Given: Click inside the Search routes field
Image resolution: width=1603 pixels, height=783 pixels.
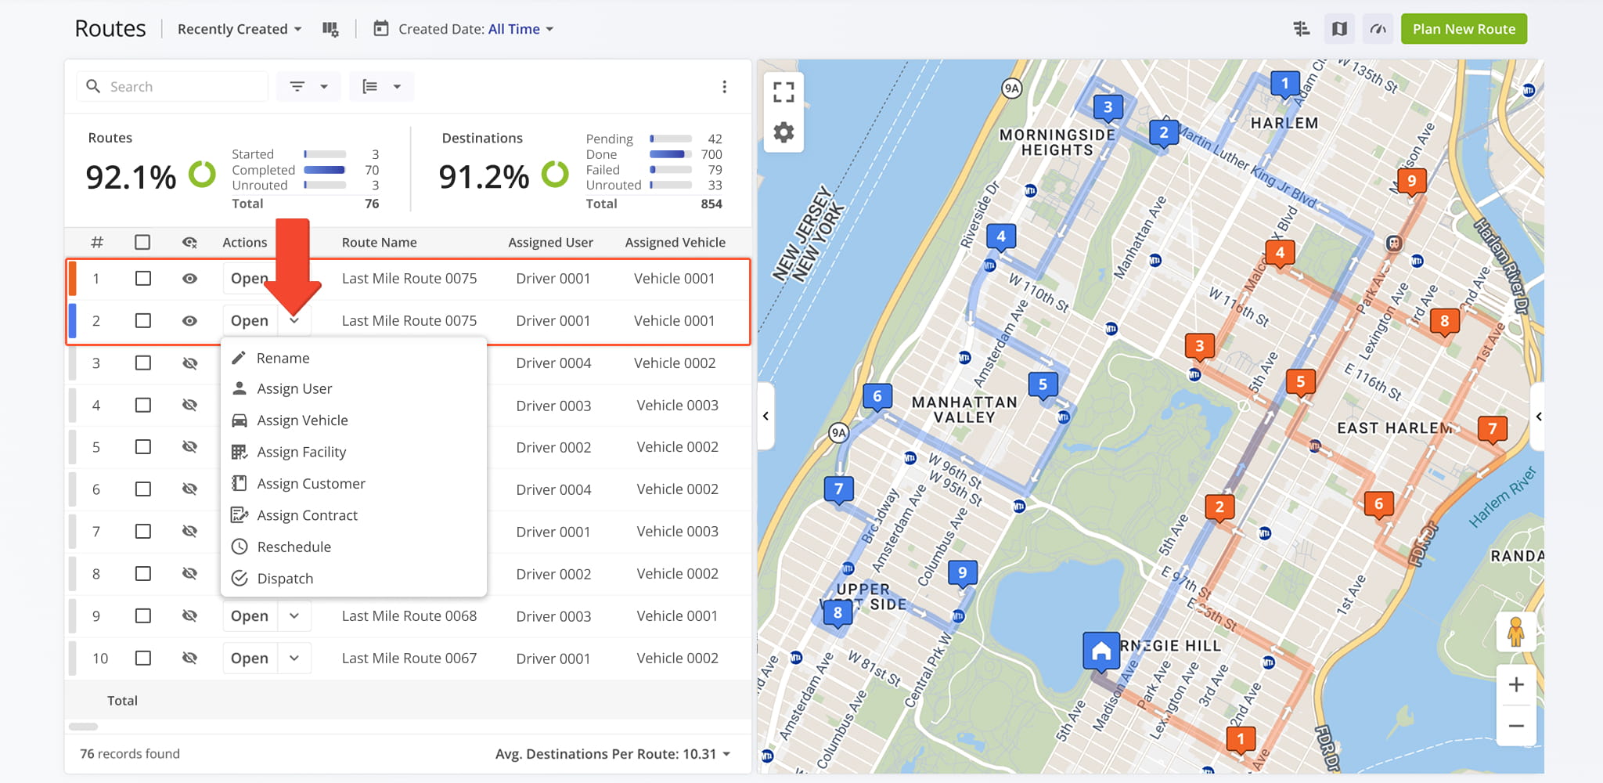Looking at the screenshot, I should point(172,86).
